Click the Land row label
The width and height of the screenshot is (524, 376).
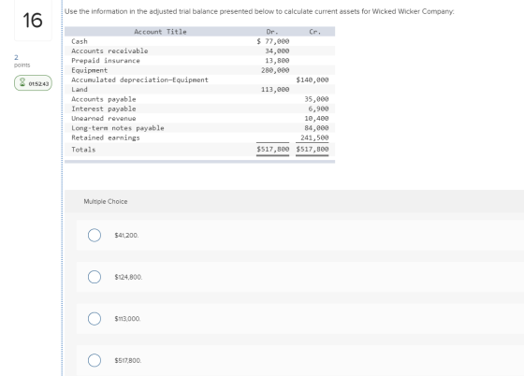click(80, 90)
